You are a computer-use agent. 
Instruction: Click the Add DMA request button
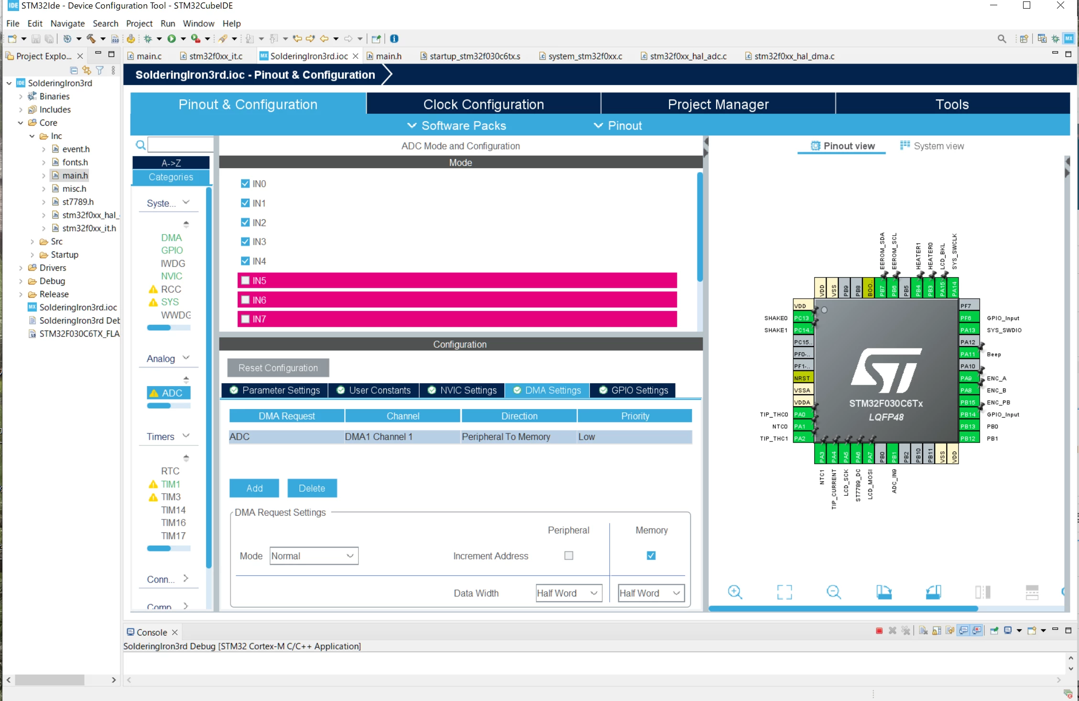254,488
